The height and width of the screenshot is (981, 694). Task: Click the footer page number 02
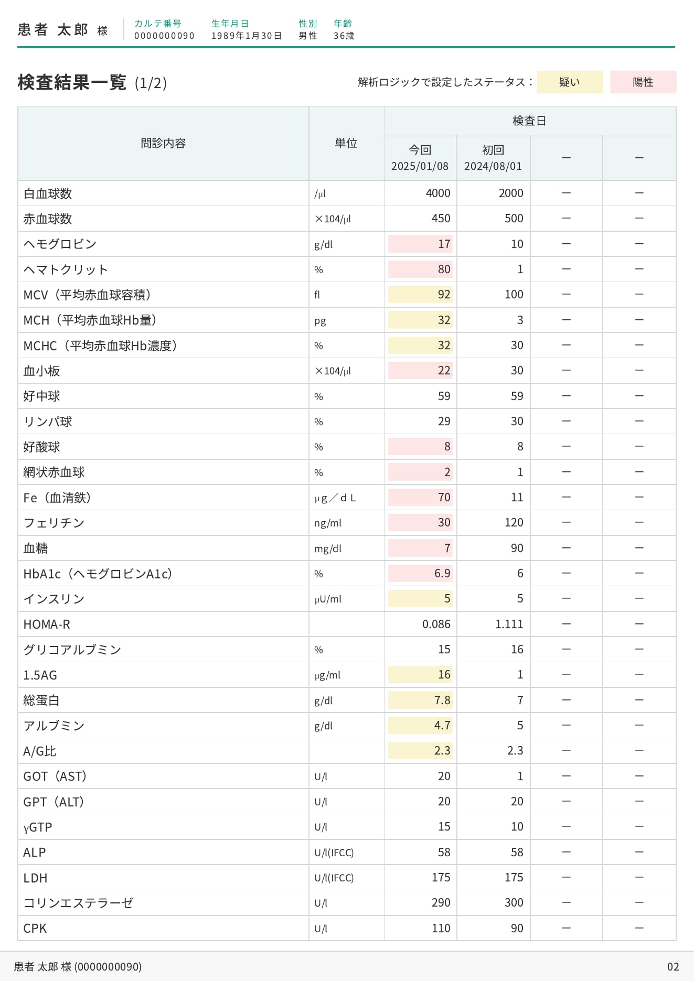click(x=673, y=967)
